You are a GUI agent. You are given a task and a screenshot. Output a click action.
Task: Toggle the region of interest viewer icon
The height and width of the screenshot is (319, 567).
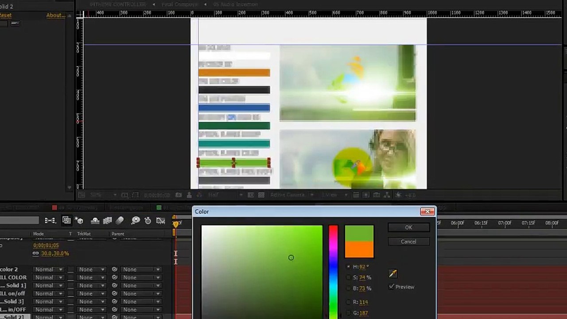click(251, 195)
